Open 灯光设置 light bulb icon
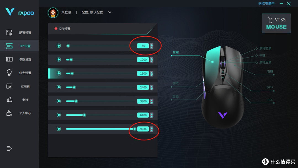The width and height of the screenshot is (298, 168). [9, 73]
